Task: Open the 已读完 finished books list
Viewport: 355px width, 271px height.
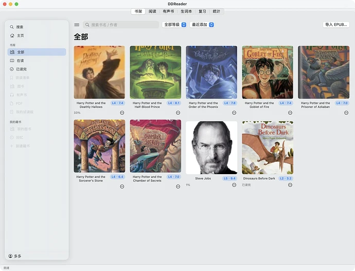Action: tap(37, 69)
